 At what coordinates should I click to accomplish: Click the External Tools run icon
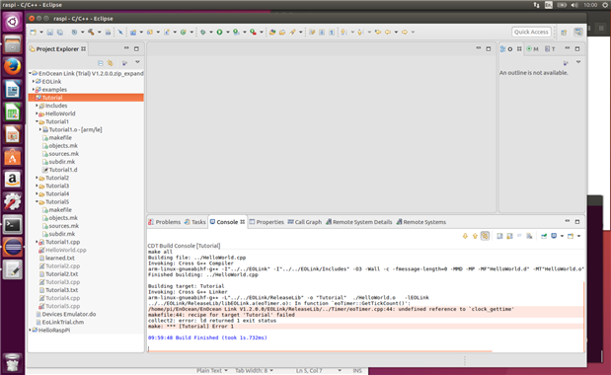[253, 33]
